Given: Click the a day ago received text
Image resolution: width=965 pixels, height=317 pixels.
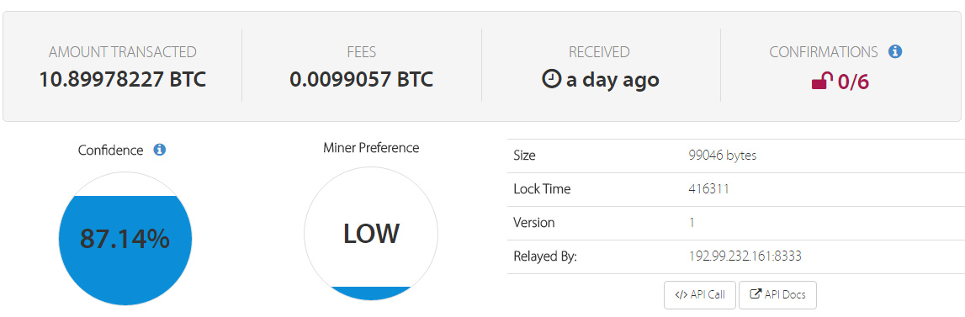Looking at the screenshot, I should [x=612, y=79].
